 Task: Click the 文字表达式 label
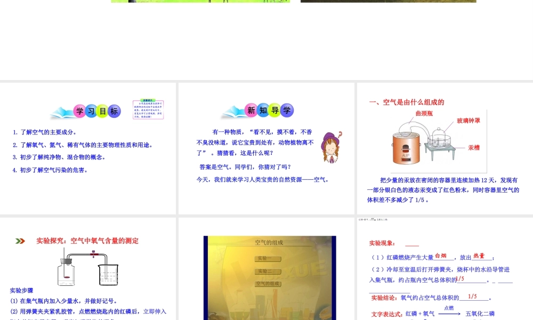[387, 314]
